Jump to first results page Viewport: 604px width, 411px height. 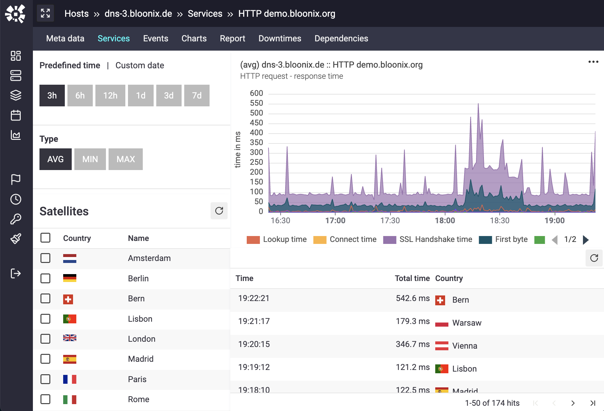click(x=536, y=403)
